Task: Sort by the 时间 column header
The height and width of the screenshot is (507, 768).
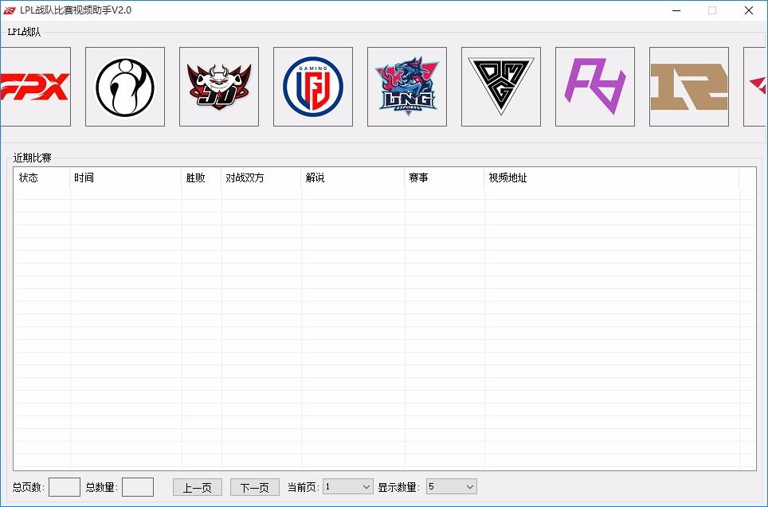Action: click(126, 177)
